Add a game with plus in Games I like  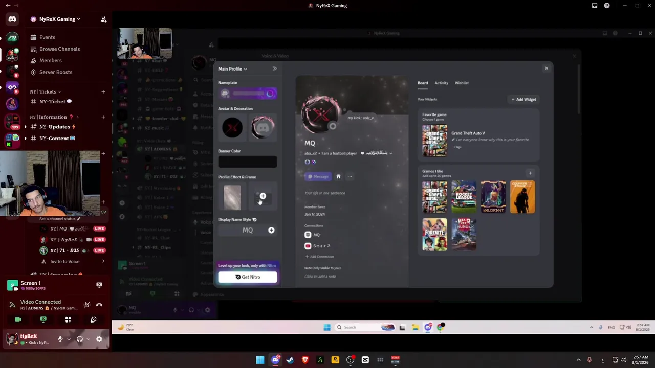[x=530, y=173]
